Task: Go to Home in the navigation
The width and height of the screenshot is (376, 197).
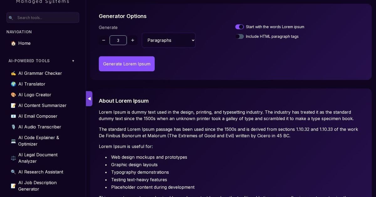Action: (x=24, y=43)
